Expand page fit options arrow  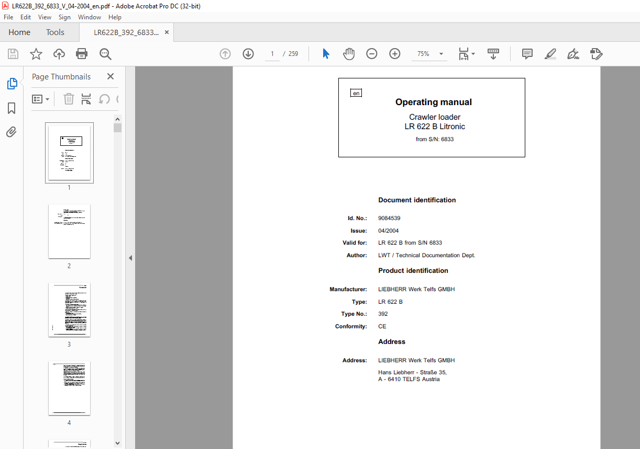point(473,54)
